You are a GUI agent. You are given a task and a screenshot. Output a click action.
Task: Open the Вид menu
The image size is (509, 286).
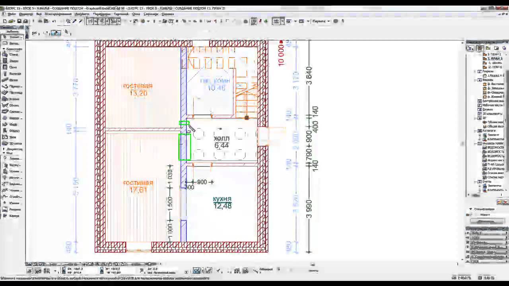coord(39,14)
